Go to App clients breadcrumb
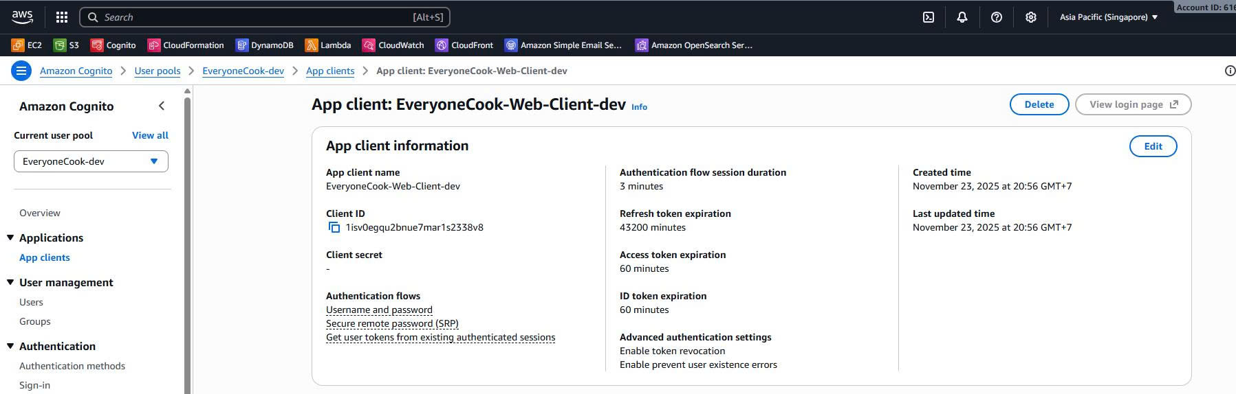The width and height of the screenshot is (1236, 394). [x=330, y=71]
